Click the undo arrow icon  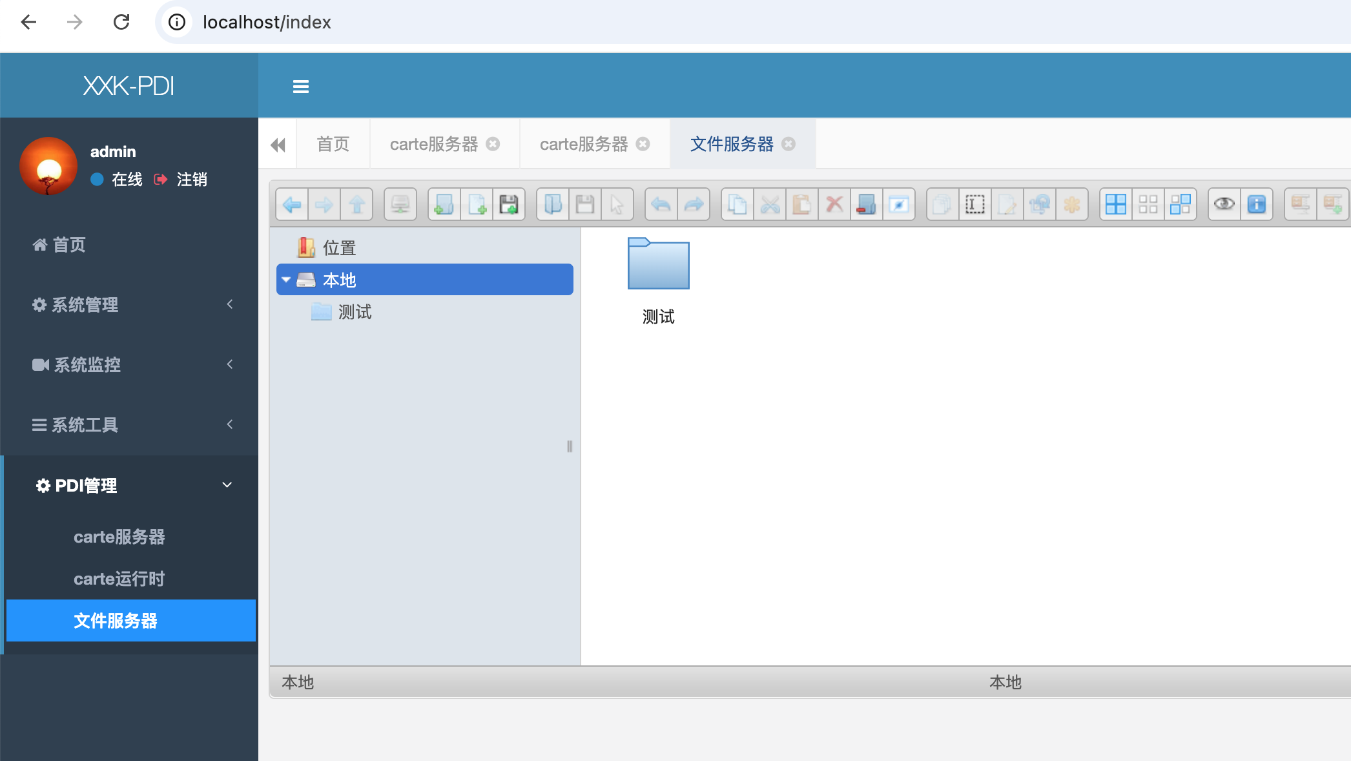point(661,205)
